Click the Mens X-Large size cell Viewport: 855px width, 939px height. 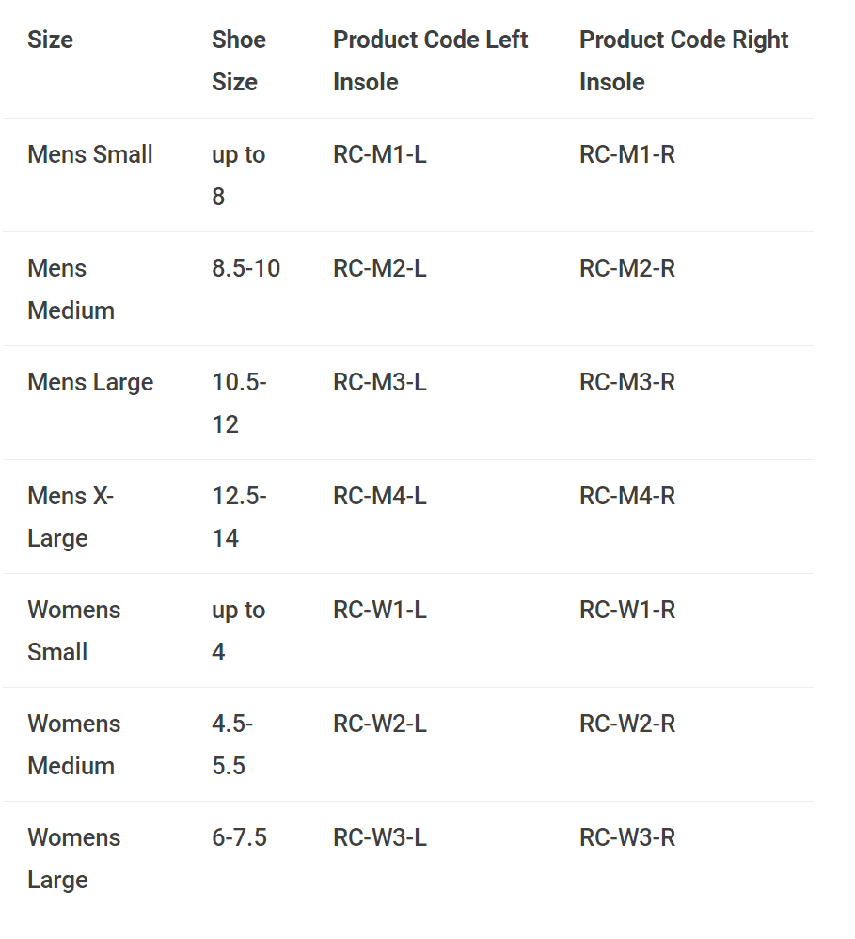71,517
